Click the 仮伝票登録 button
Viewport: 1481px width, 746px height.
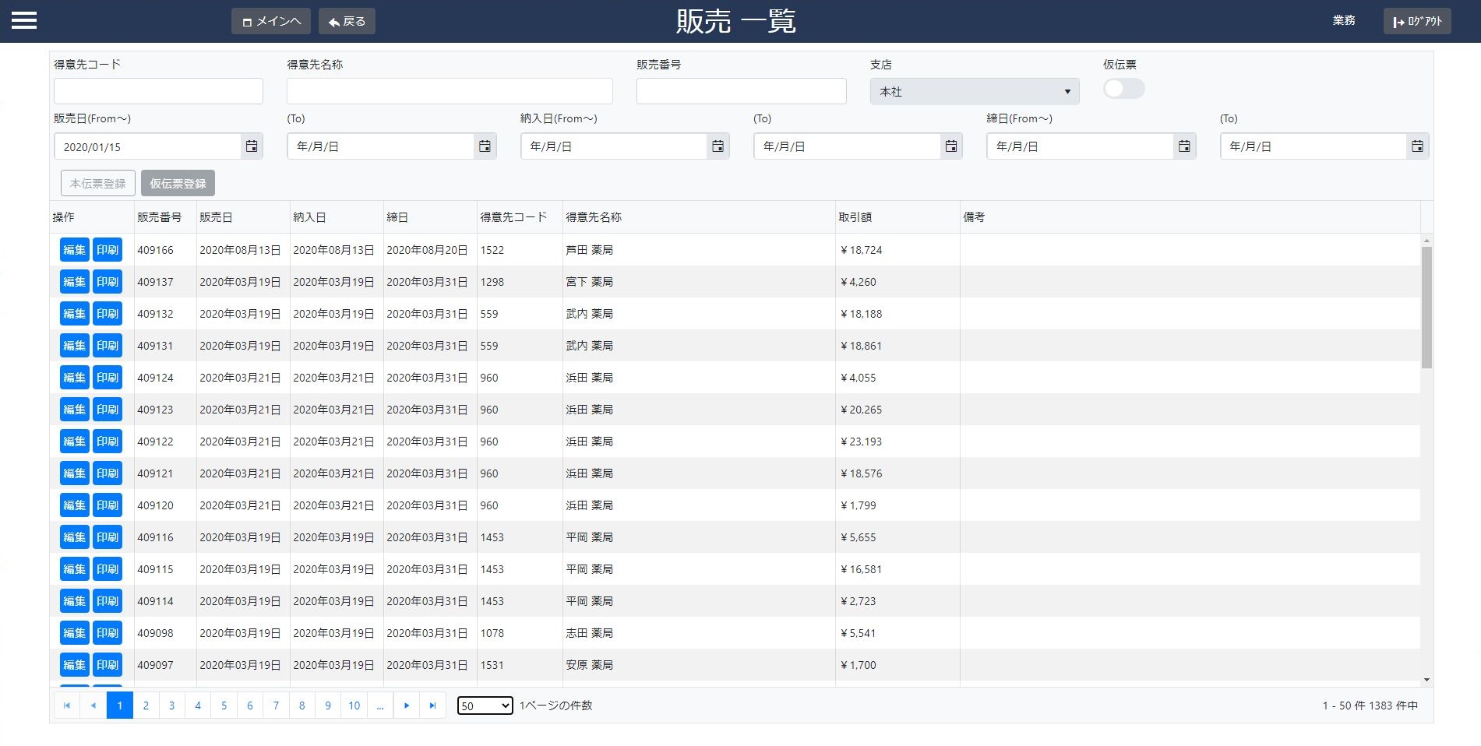pyautogui.click(x=178, y=184)
